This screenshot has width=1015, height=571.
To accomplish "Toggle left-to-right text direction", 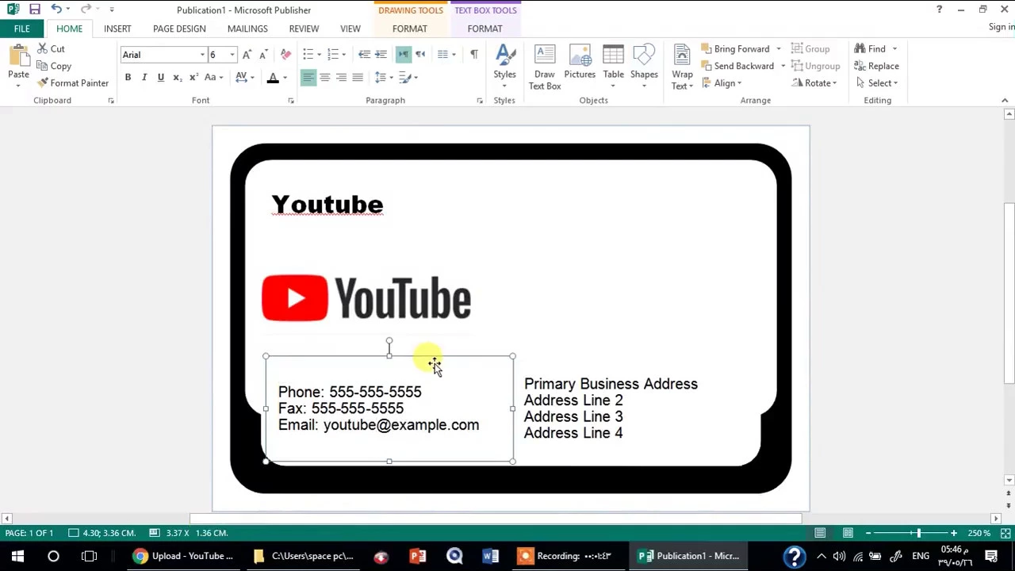I will pos(404,55).
